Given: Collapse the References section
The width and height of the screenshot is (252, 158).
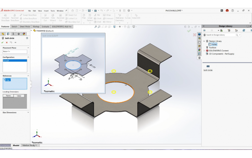Looking at the screenshot, I should pos(28,76).
